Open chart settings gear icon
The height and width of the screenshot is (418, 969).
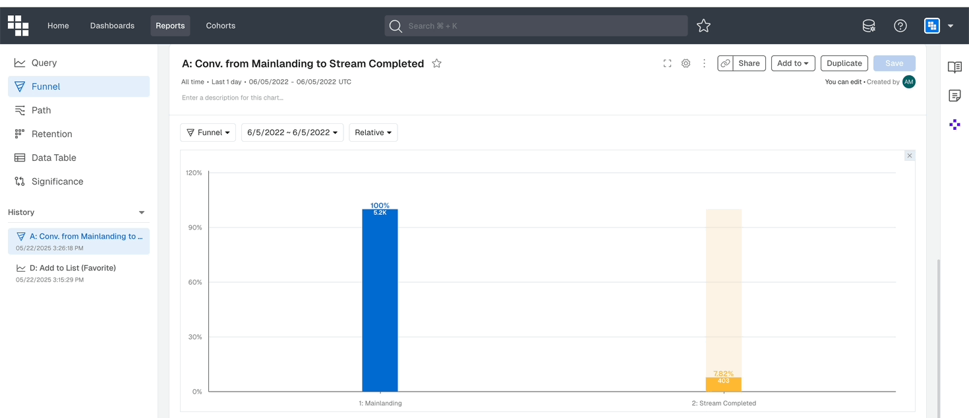coord(686,63)
